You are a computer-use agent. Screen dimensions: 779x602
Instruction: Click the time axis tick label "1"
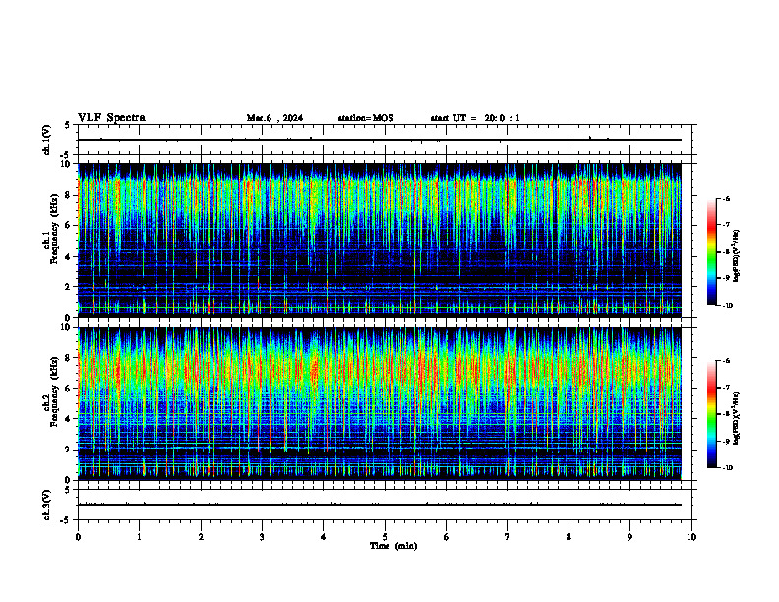click(x=139, y=537)
